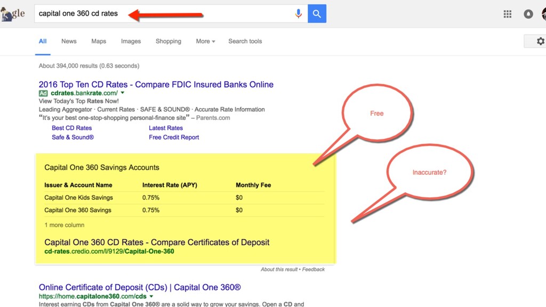Screen dimensions: 546x307
Task: Click the microphone voice search icon
Action: point(299,13)
